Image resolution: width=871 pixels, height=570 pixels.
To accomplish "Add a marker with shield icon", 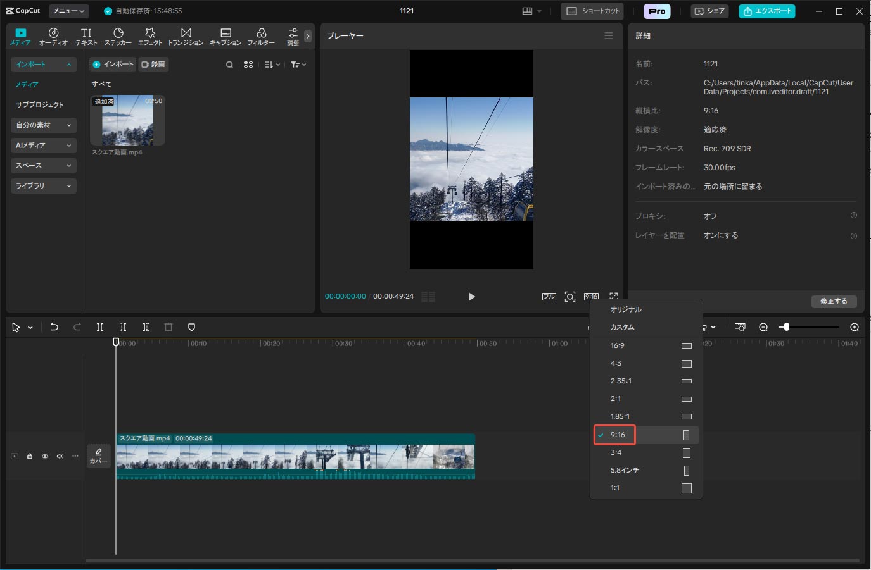I will [x=191, y=327].
